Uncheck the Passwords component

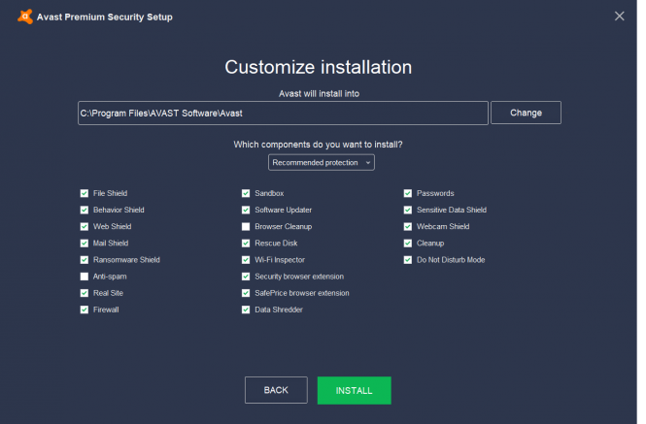(x=407, y=193)
